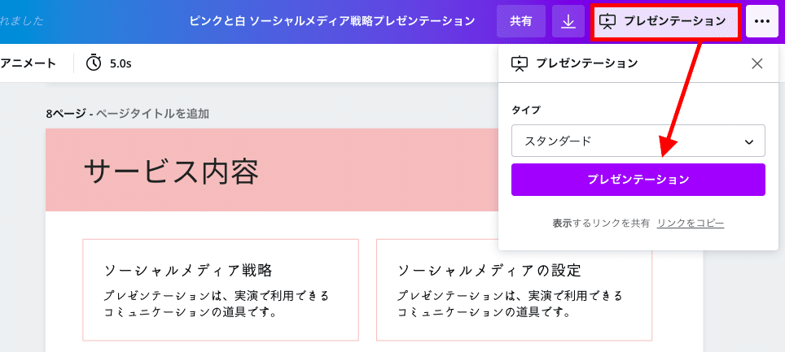The height and width of the screenshot is (352, 785).
Task: Click アニメート in the toolbar
Action: tap(29, 63)
